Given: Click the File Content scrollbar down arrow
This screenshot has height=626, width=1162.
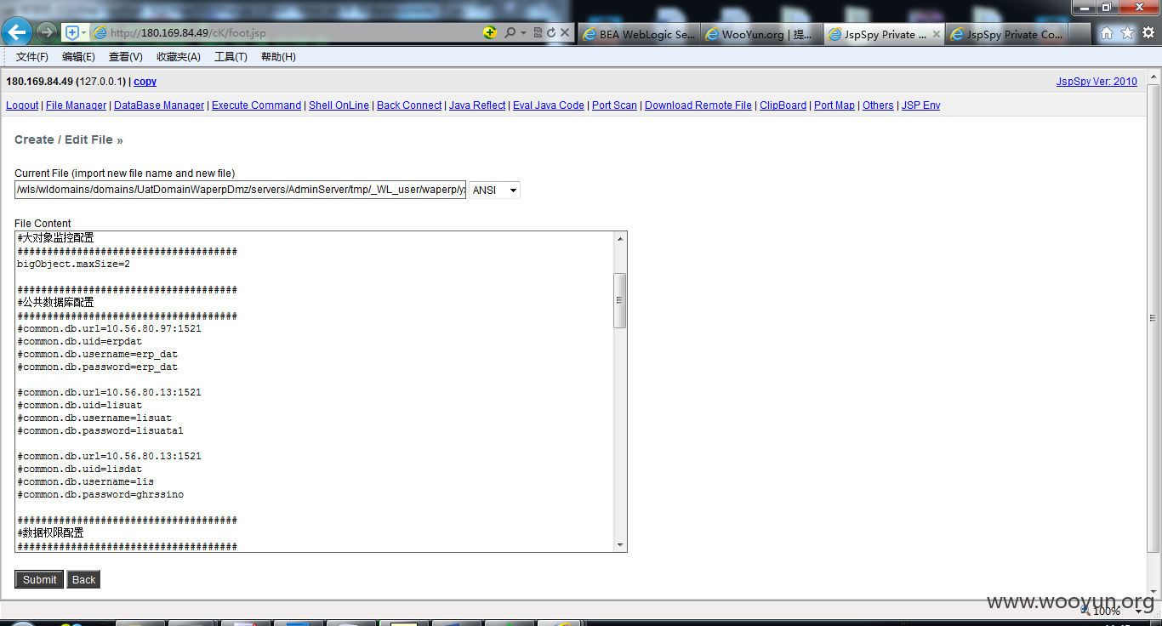Looking at the screenshot, I should (620, 544).
